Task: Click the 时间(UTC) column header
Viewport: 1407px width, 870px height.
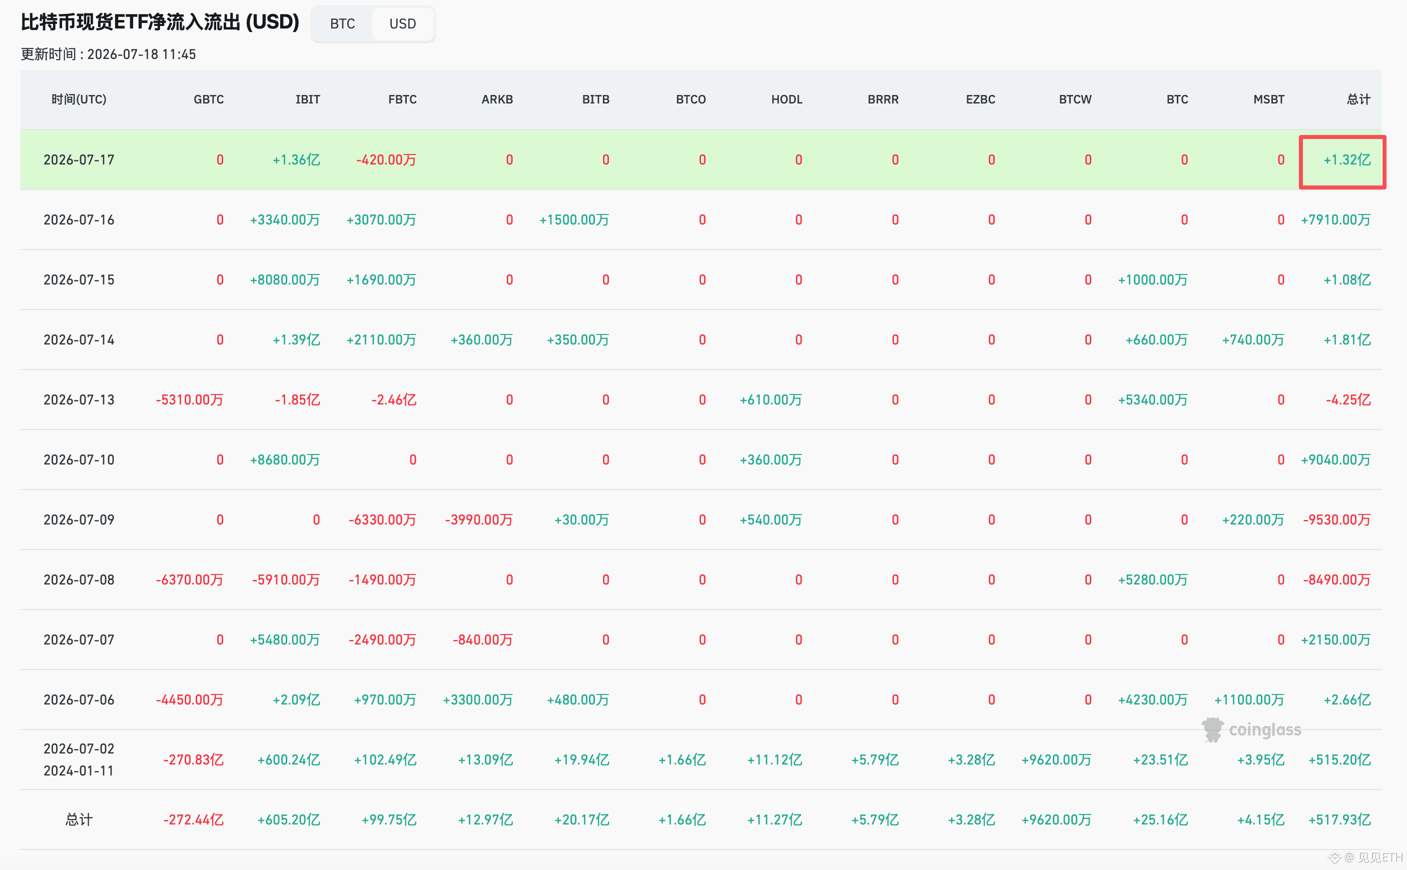Action: pos(79,99)
